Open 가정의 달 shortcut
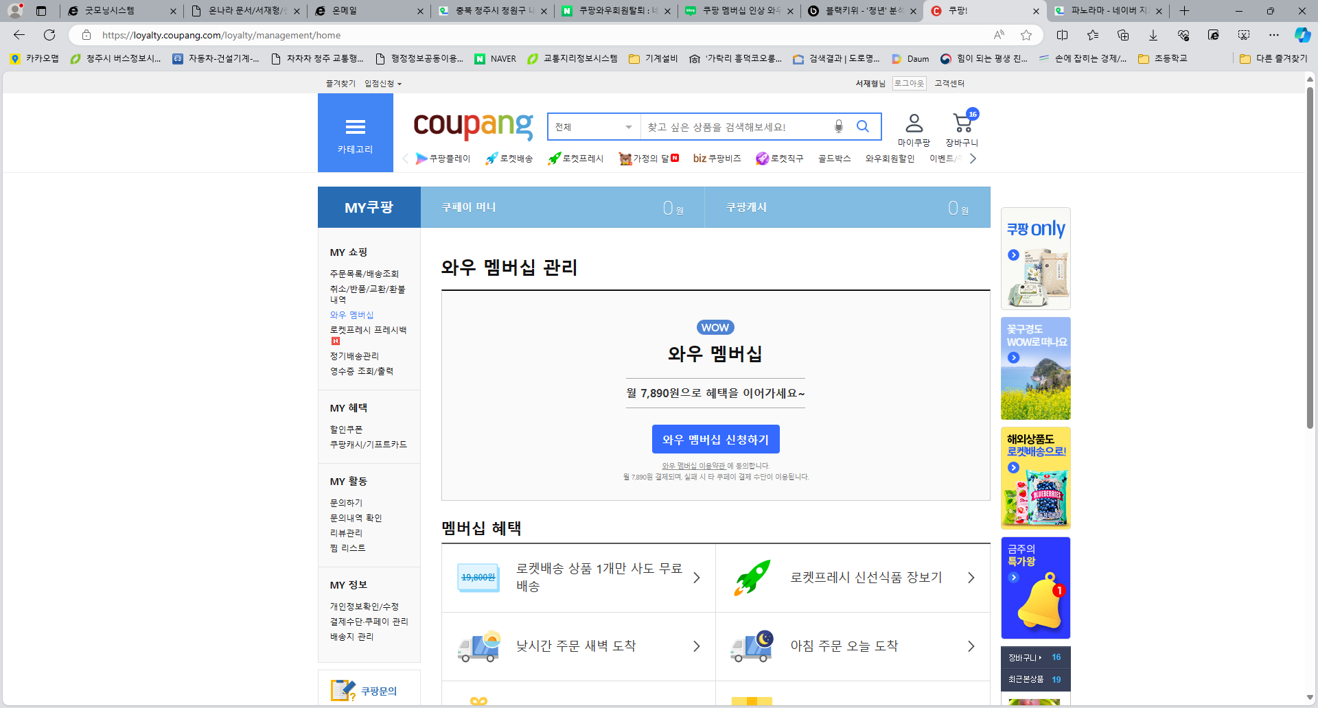Image resolution: width=1318 pixels, height=708 pixels. pos(649,158)
